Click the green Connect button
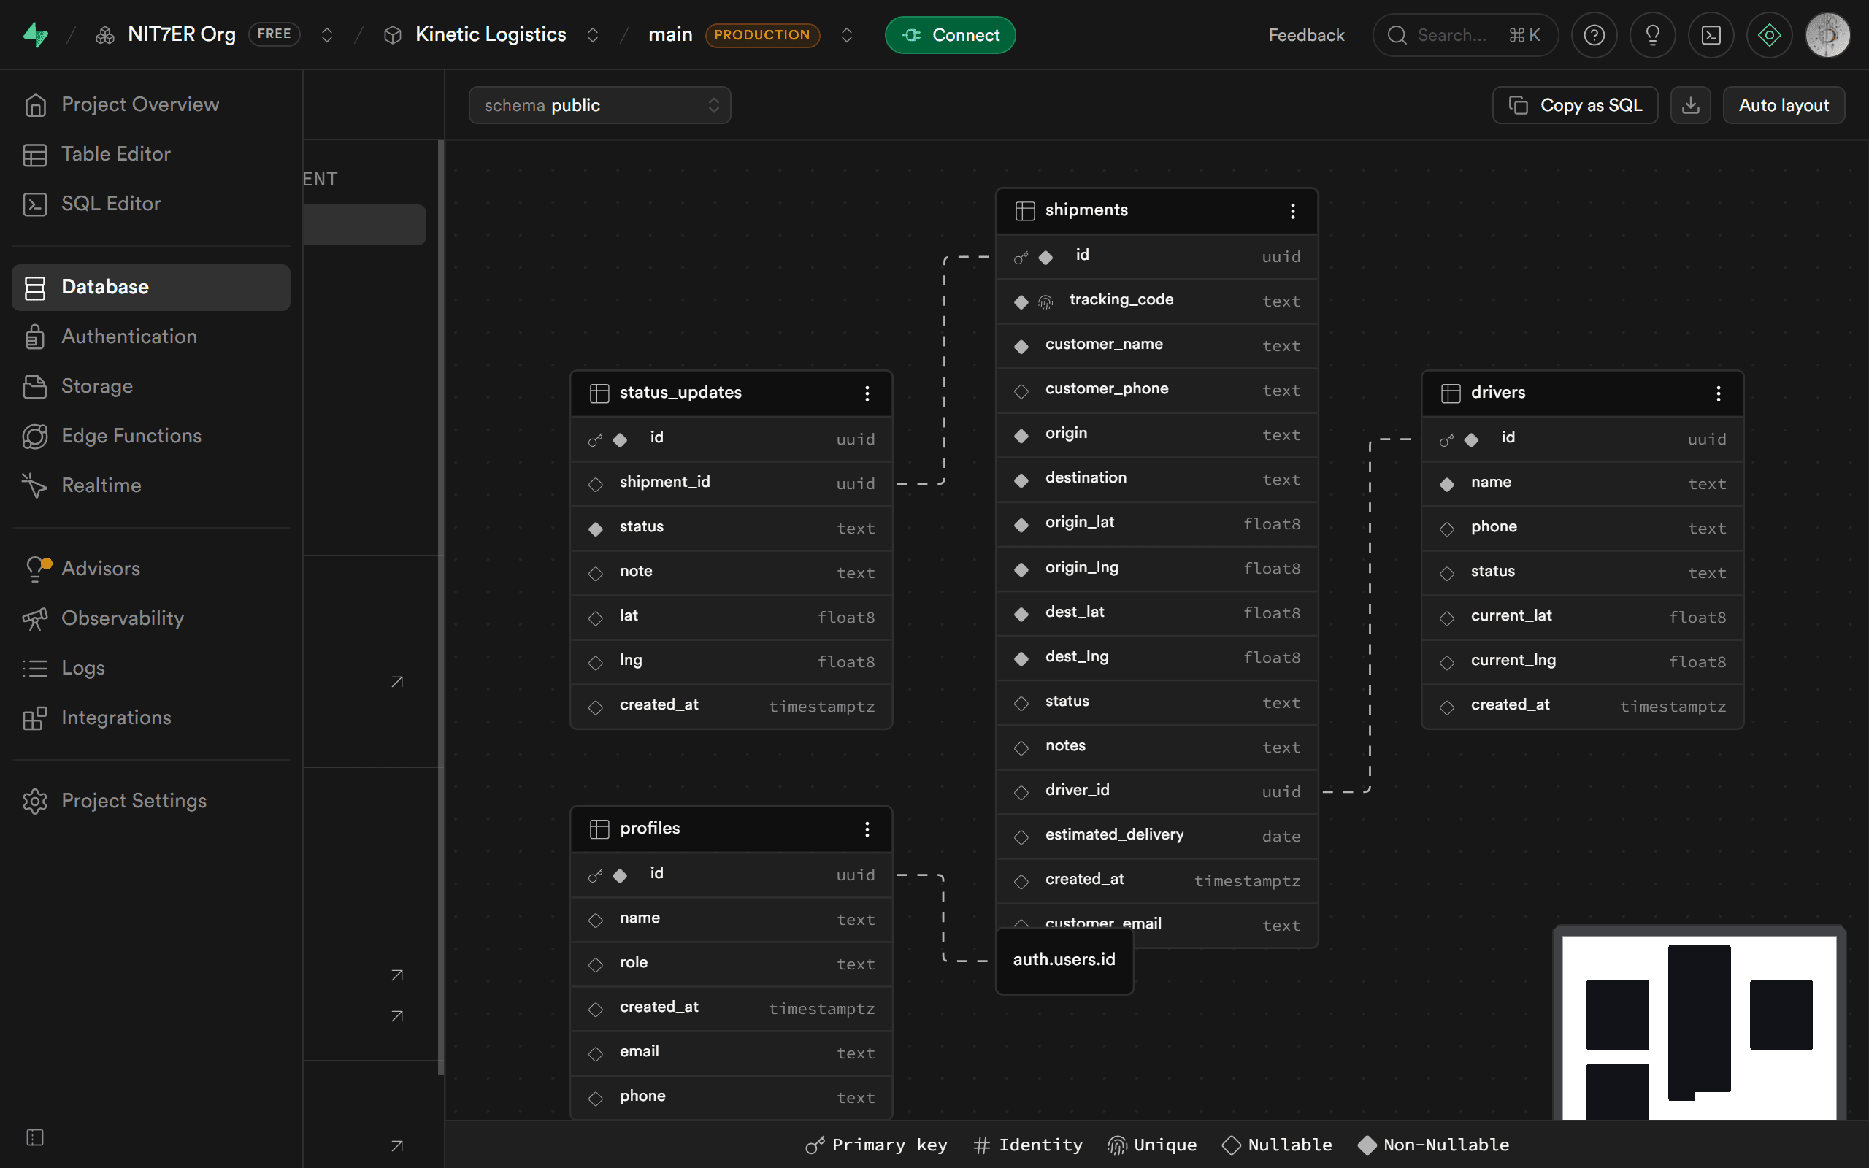This screenshot has width=1869, height=1168. point(950,35)
